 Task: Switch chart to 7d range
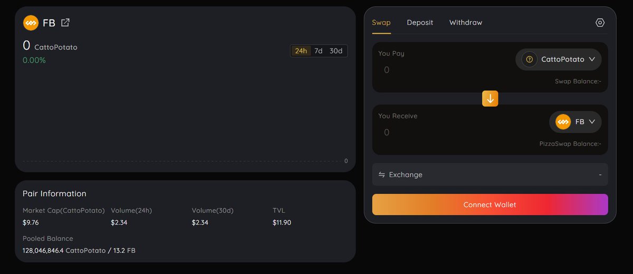(x=319, y=51)
